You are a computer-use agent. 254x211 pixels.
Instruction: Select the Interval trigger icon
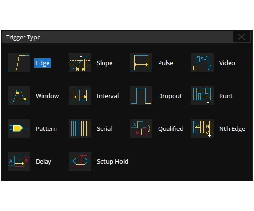pyautogui.click(x=80, y=96)
